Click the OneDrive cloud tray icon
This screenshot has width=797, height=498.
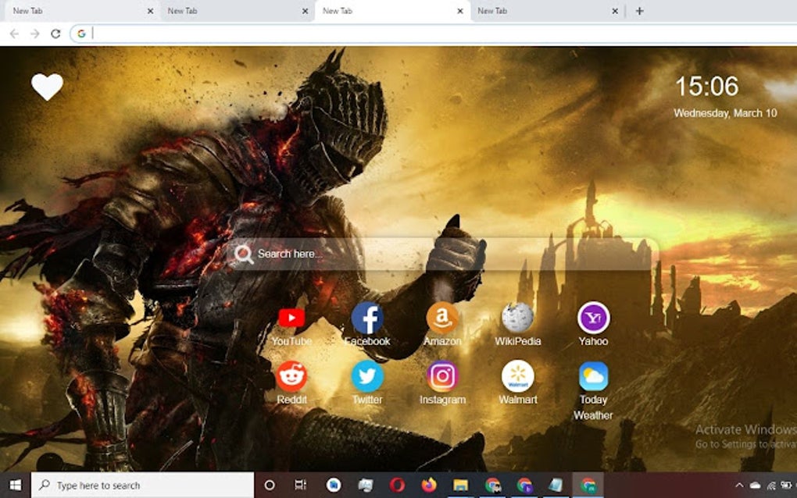pos(756,486)
